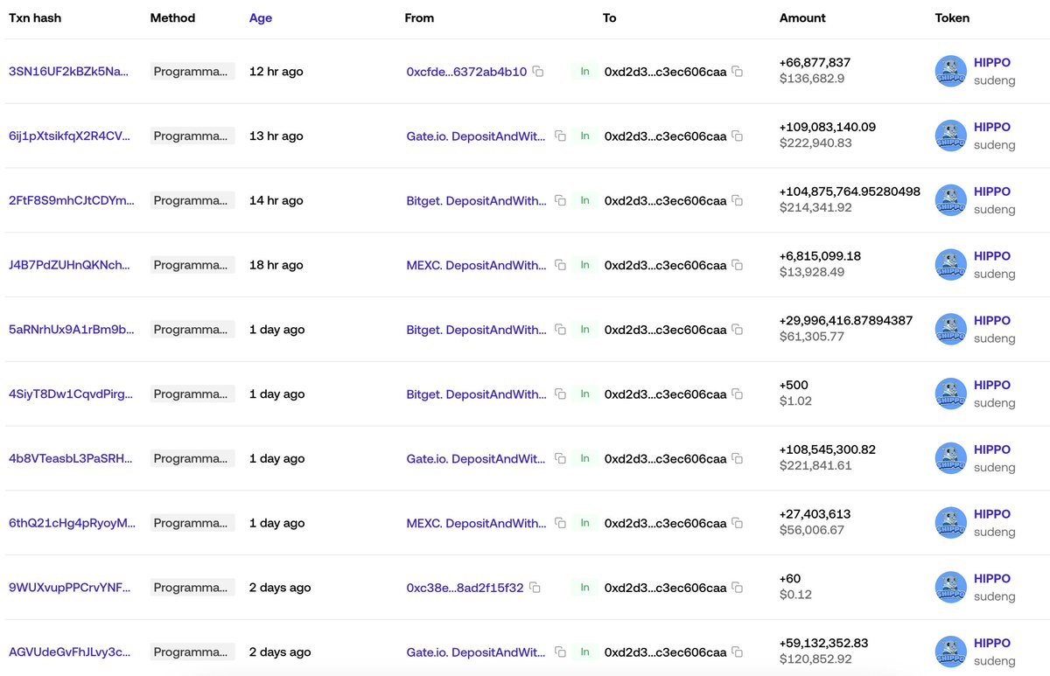Screen dimensions: 1050x676
Task: Open Bitget sender in the 14 hr ago row
Action: click(476, 201)
